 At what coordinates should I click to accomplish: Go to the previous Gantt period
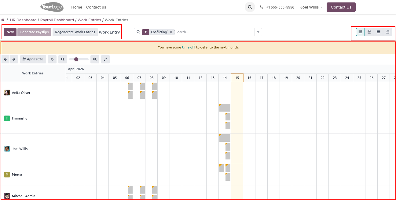5,59
